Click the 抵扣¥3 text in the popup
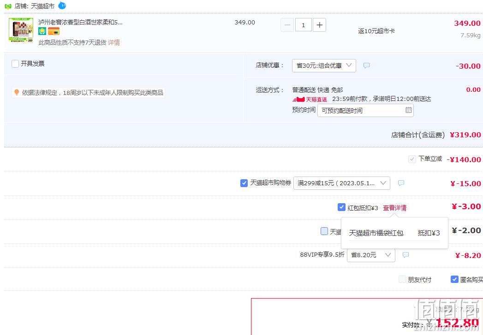Screen dimensions: 483x335 pyautogui.click(x=429, y=233)
